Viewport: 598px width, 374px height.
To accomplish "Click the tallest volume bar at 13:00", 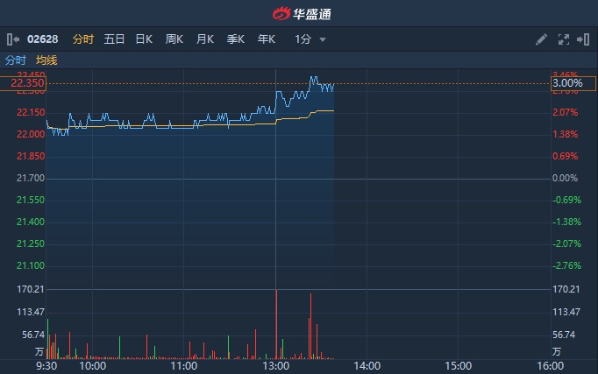I will click(x=276, y=324).
